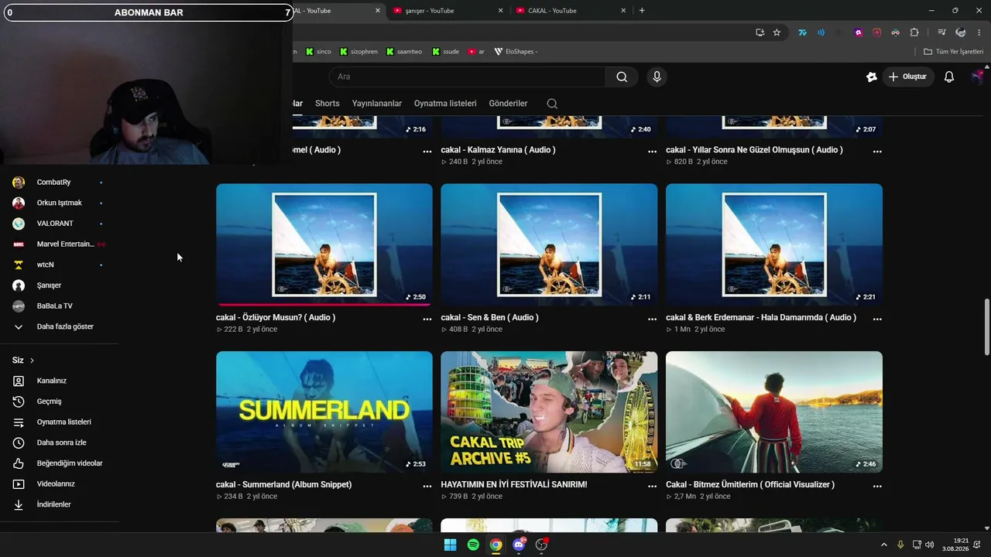The height and width of the screenshot is (557, 991).
Task: Play the CAKAL TRIP ARCHIVE #5 thumbnail
Action: tap(549, 412)
